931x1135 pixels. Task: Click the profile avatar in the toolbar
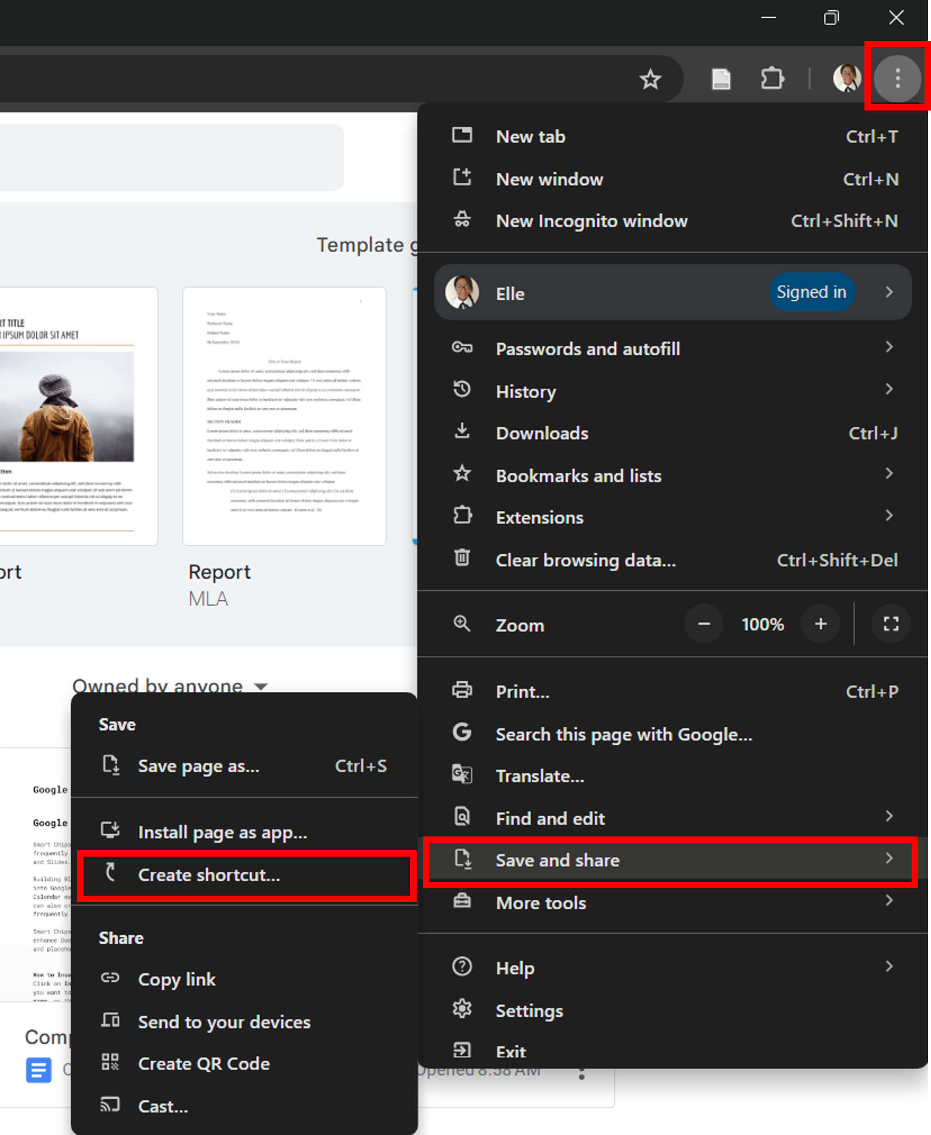(x=847, y=78)
